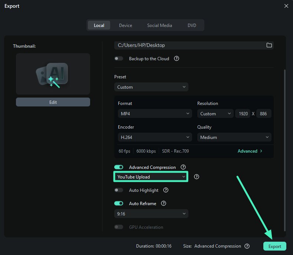Switch to the Local tab
The width and height of the screenshot is (293, 255).
point(99,25)
